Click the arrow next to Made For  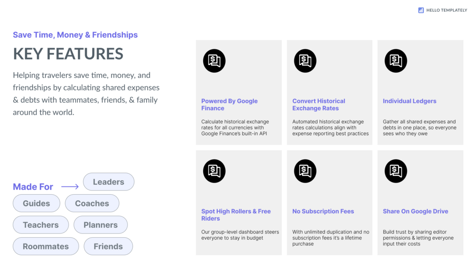click(x=70, y=187)
